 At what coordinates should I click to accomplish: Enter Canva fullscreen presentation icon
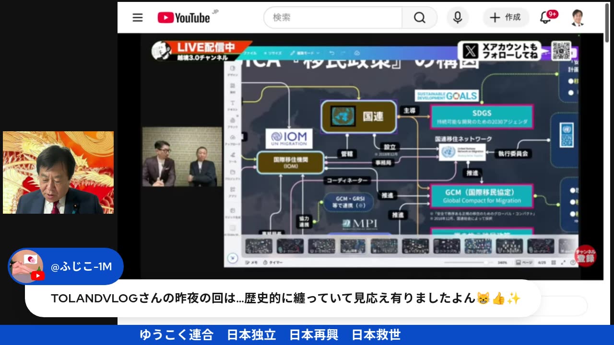click(x=563, y=263)
